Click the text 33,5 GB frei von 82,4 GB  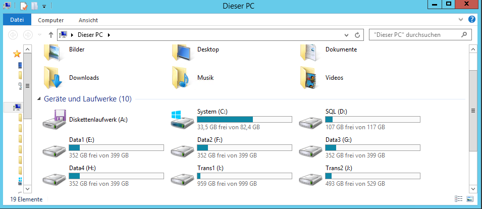pyautogui.click(x=229, y=127)
